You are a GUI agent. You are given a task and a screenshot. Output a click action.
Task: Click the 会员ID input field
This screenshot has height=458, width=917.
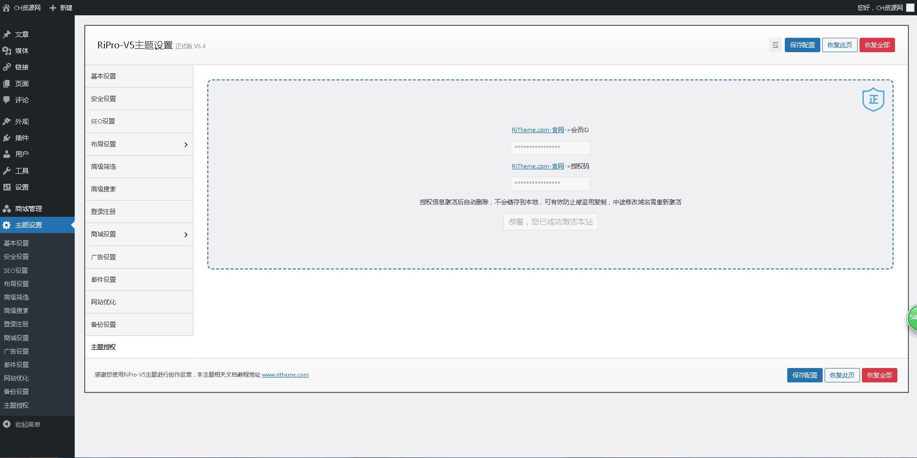550,147
